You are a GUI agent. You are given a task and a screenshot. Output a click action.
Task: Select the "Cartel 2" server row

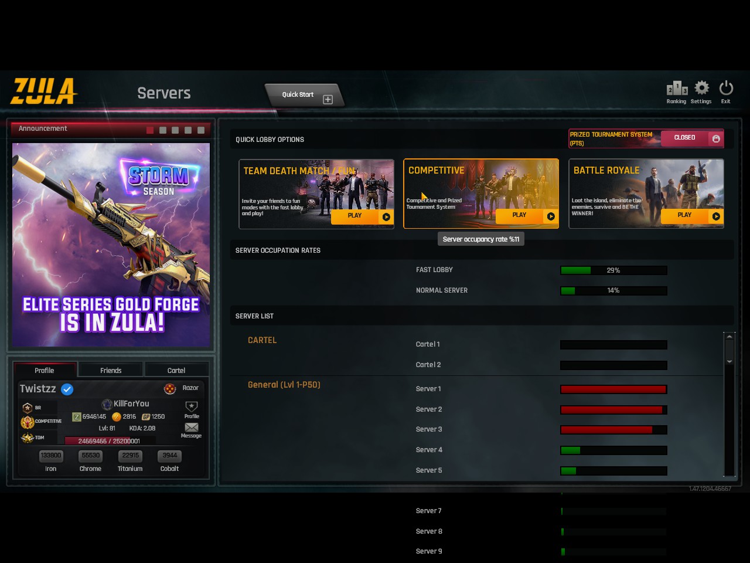tap(428, 365)
